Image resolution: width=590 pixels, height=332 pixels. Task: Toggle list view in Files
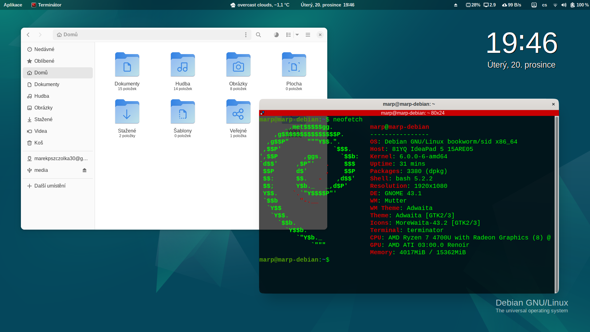(288, 35)
